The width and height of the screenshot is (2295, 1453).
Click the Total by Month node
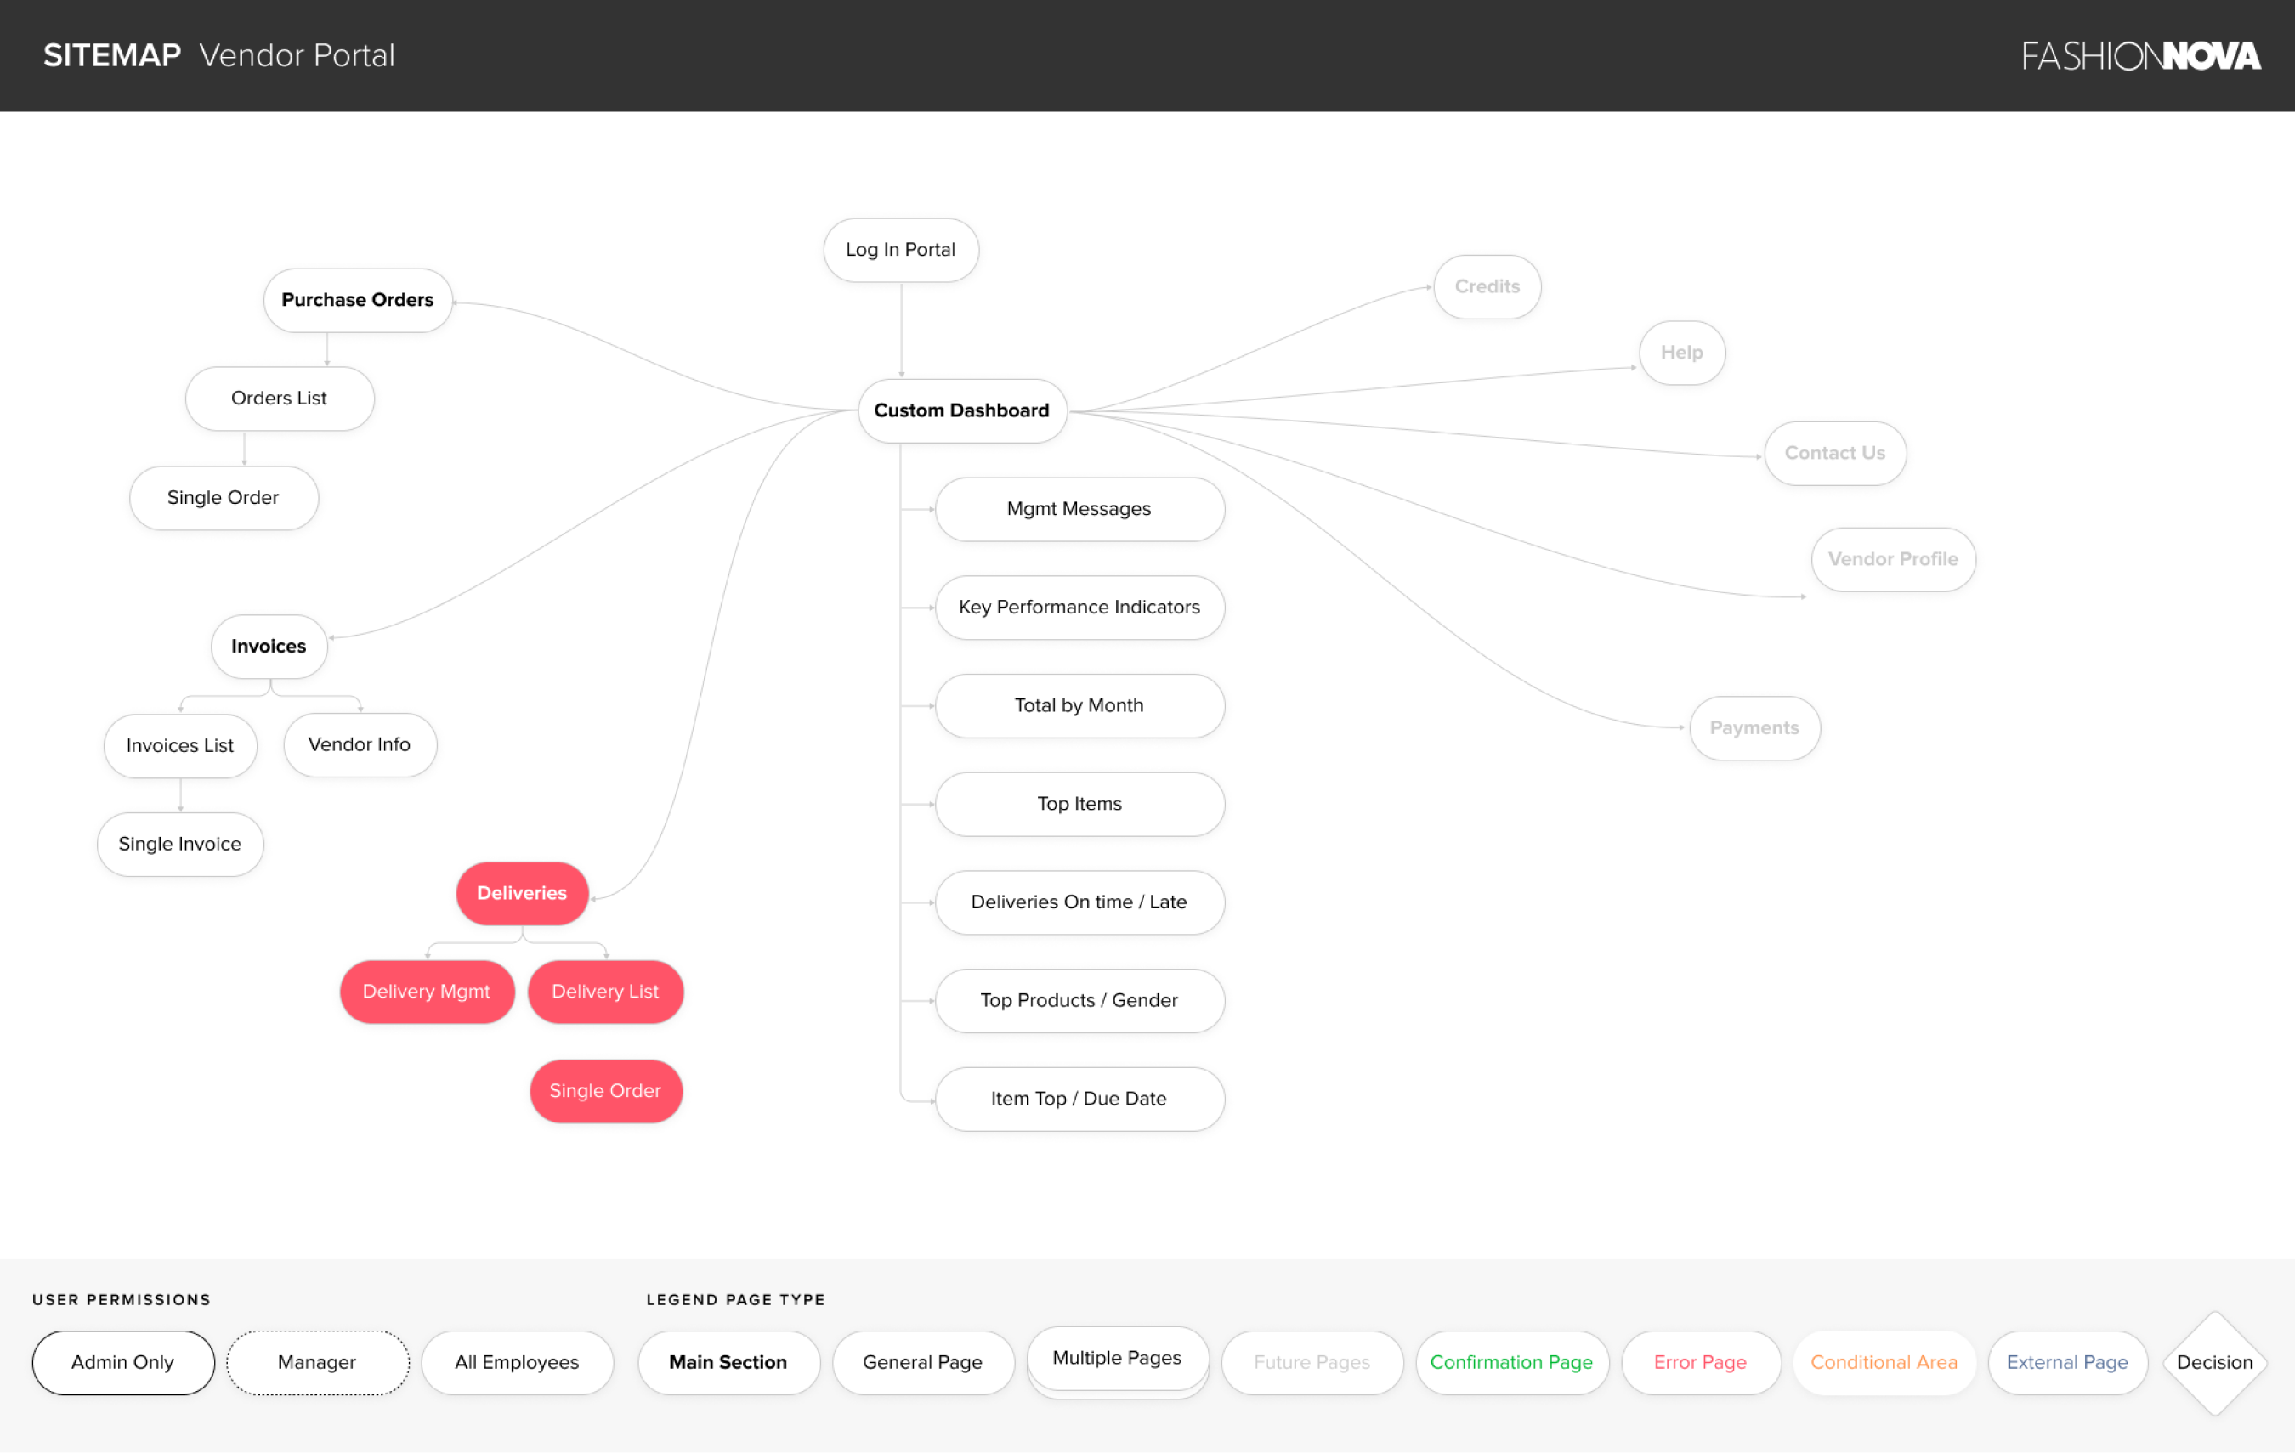coord(1079,705)
